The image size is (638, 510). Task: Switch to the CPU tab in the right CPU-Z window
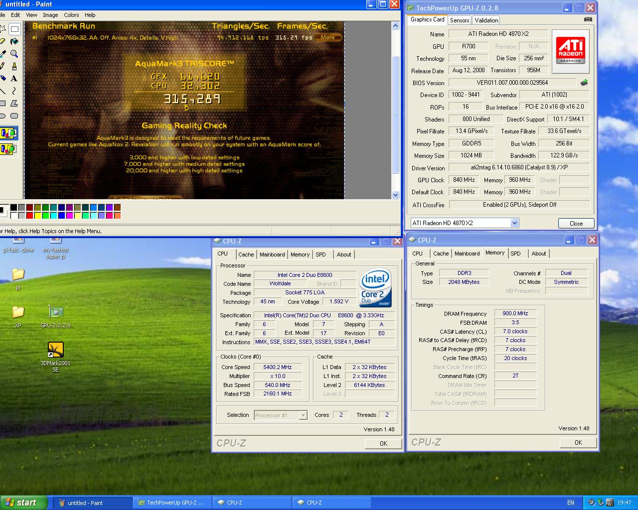click(x=417, y=254)
